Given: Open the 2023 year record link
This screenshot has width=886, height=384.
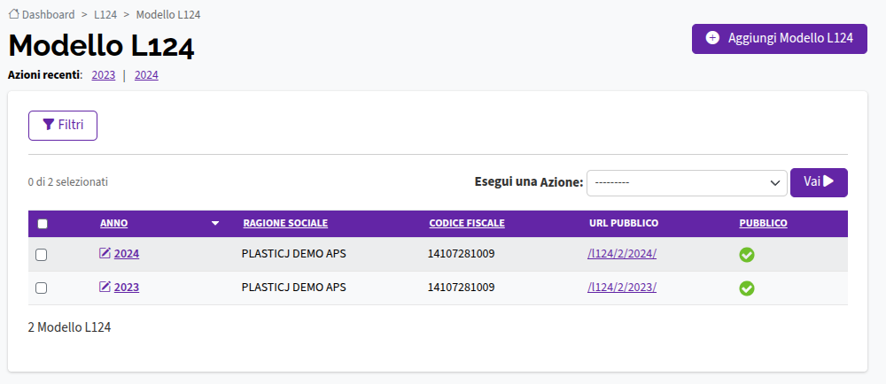Looking at the screenshot, I should click(x=127, y=288).
